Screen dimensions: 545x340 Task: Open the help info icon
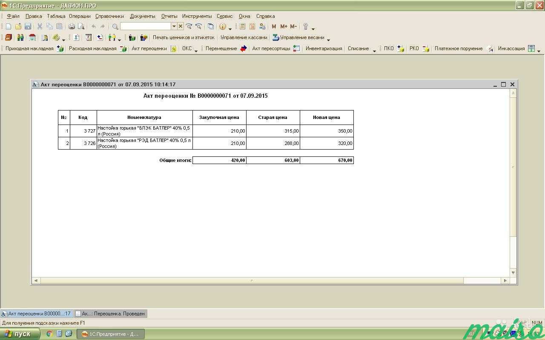click(x=223, y=26)
